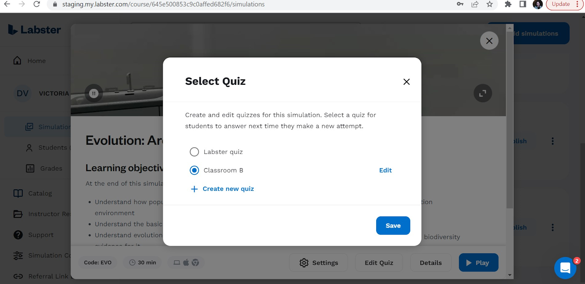The height and width of the screenshot is (284, 585).
Task: Click the Instructor Resources folder icon
Action: point(18,214)
